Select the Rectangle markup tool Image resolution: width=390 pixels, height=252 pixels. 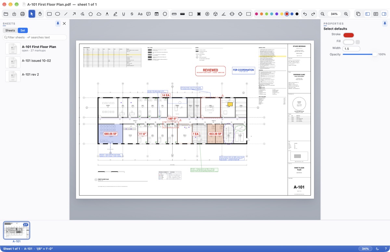49,14
